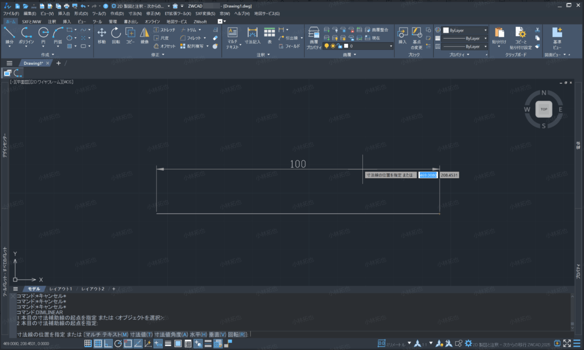Click the 貼り付け (Paste) icon
This screenshot has width=584, height=350.
tap(499, 36)
